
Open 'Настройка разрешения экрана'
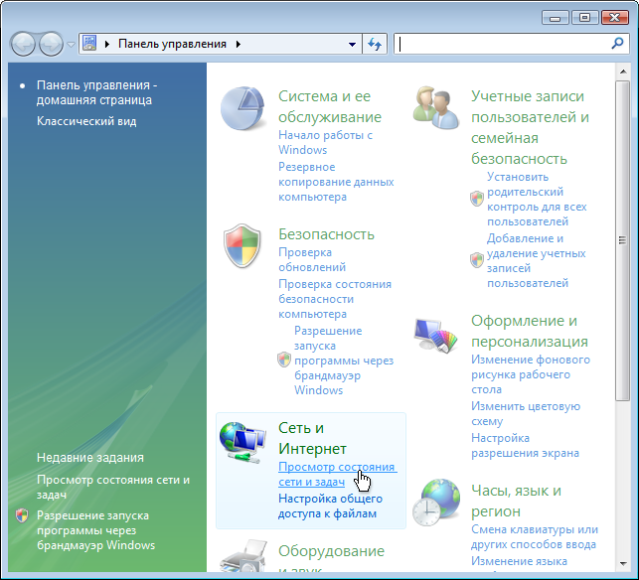525,446
